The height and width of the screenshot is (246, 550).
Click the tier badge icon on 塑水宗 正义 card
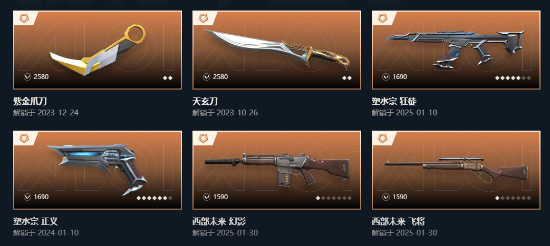tap(24, 139)
